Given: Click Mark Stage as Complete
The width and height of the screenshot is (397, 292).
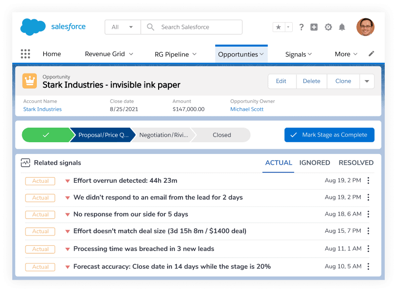Looking at the screenshot, I should (329, 135).
